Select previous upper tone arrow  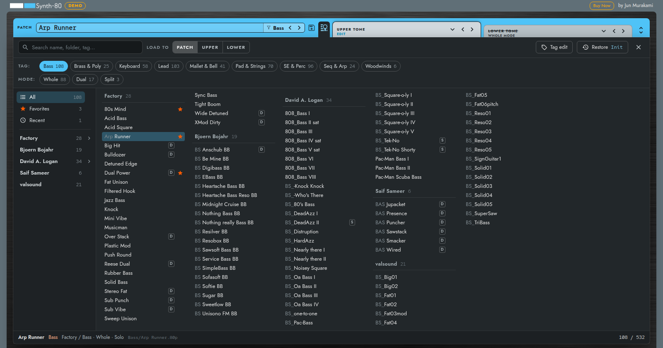click(463, 29)
